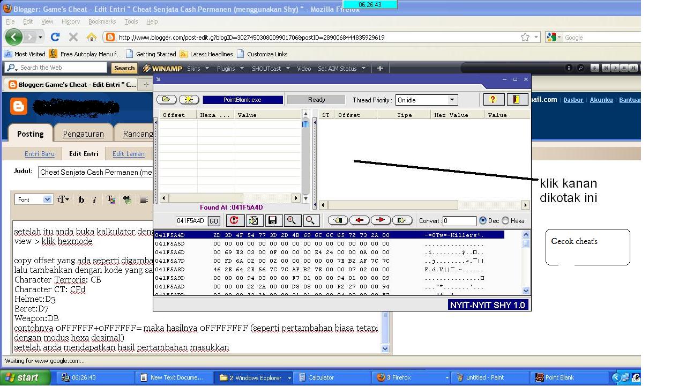Toggle italic in Blogger editor
The image size is (686, 386).
pyautogui.click(x=94, y=199)
